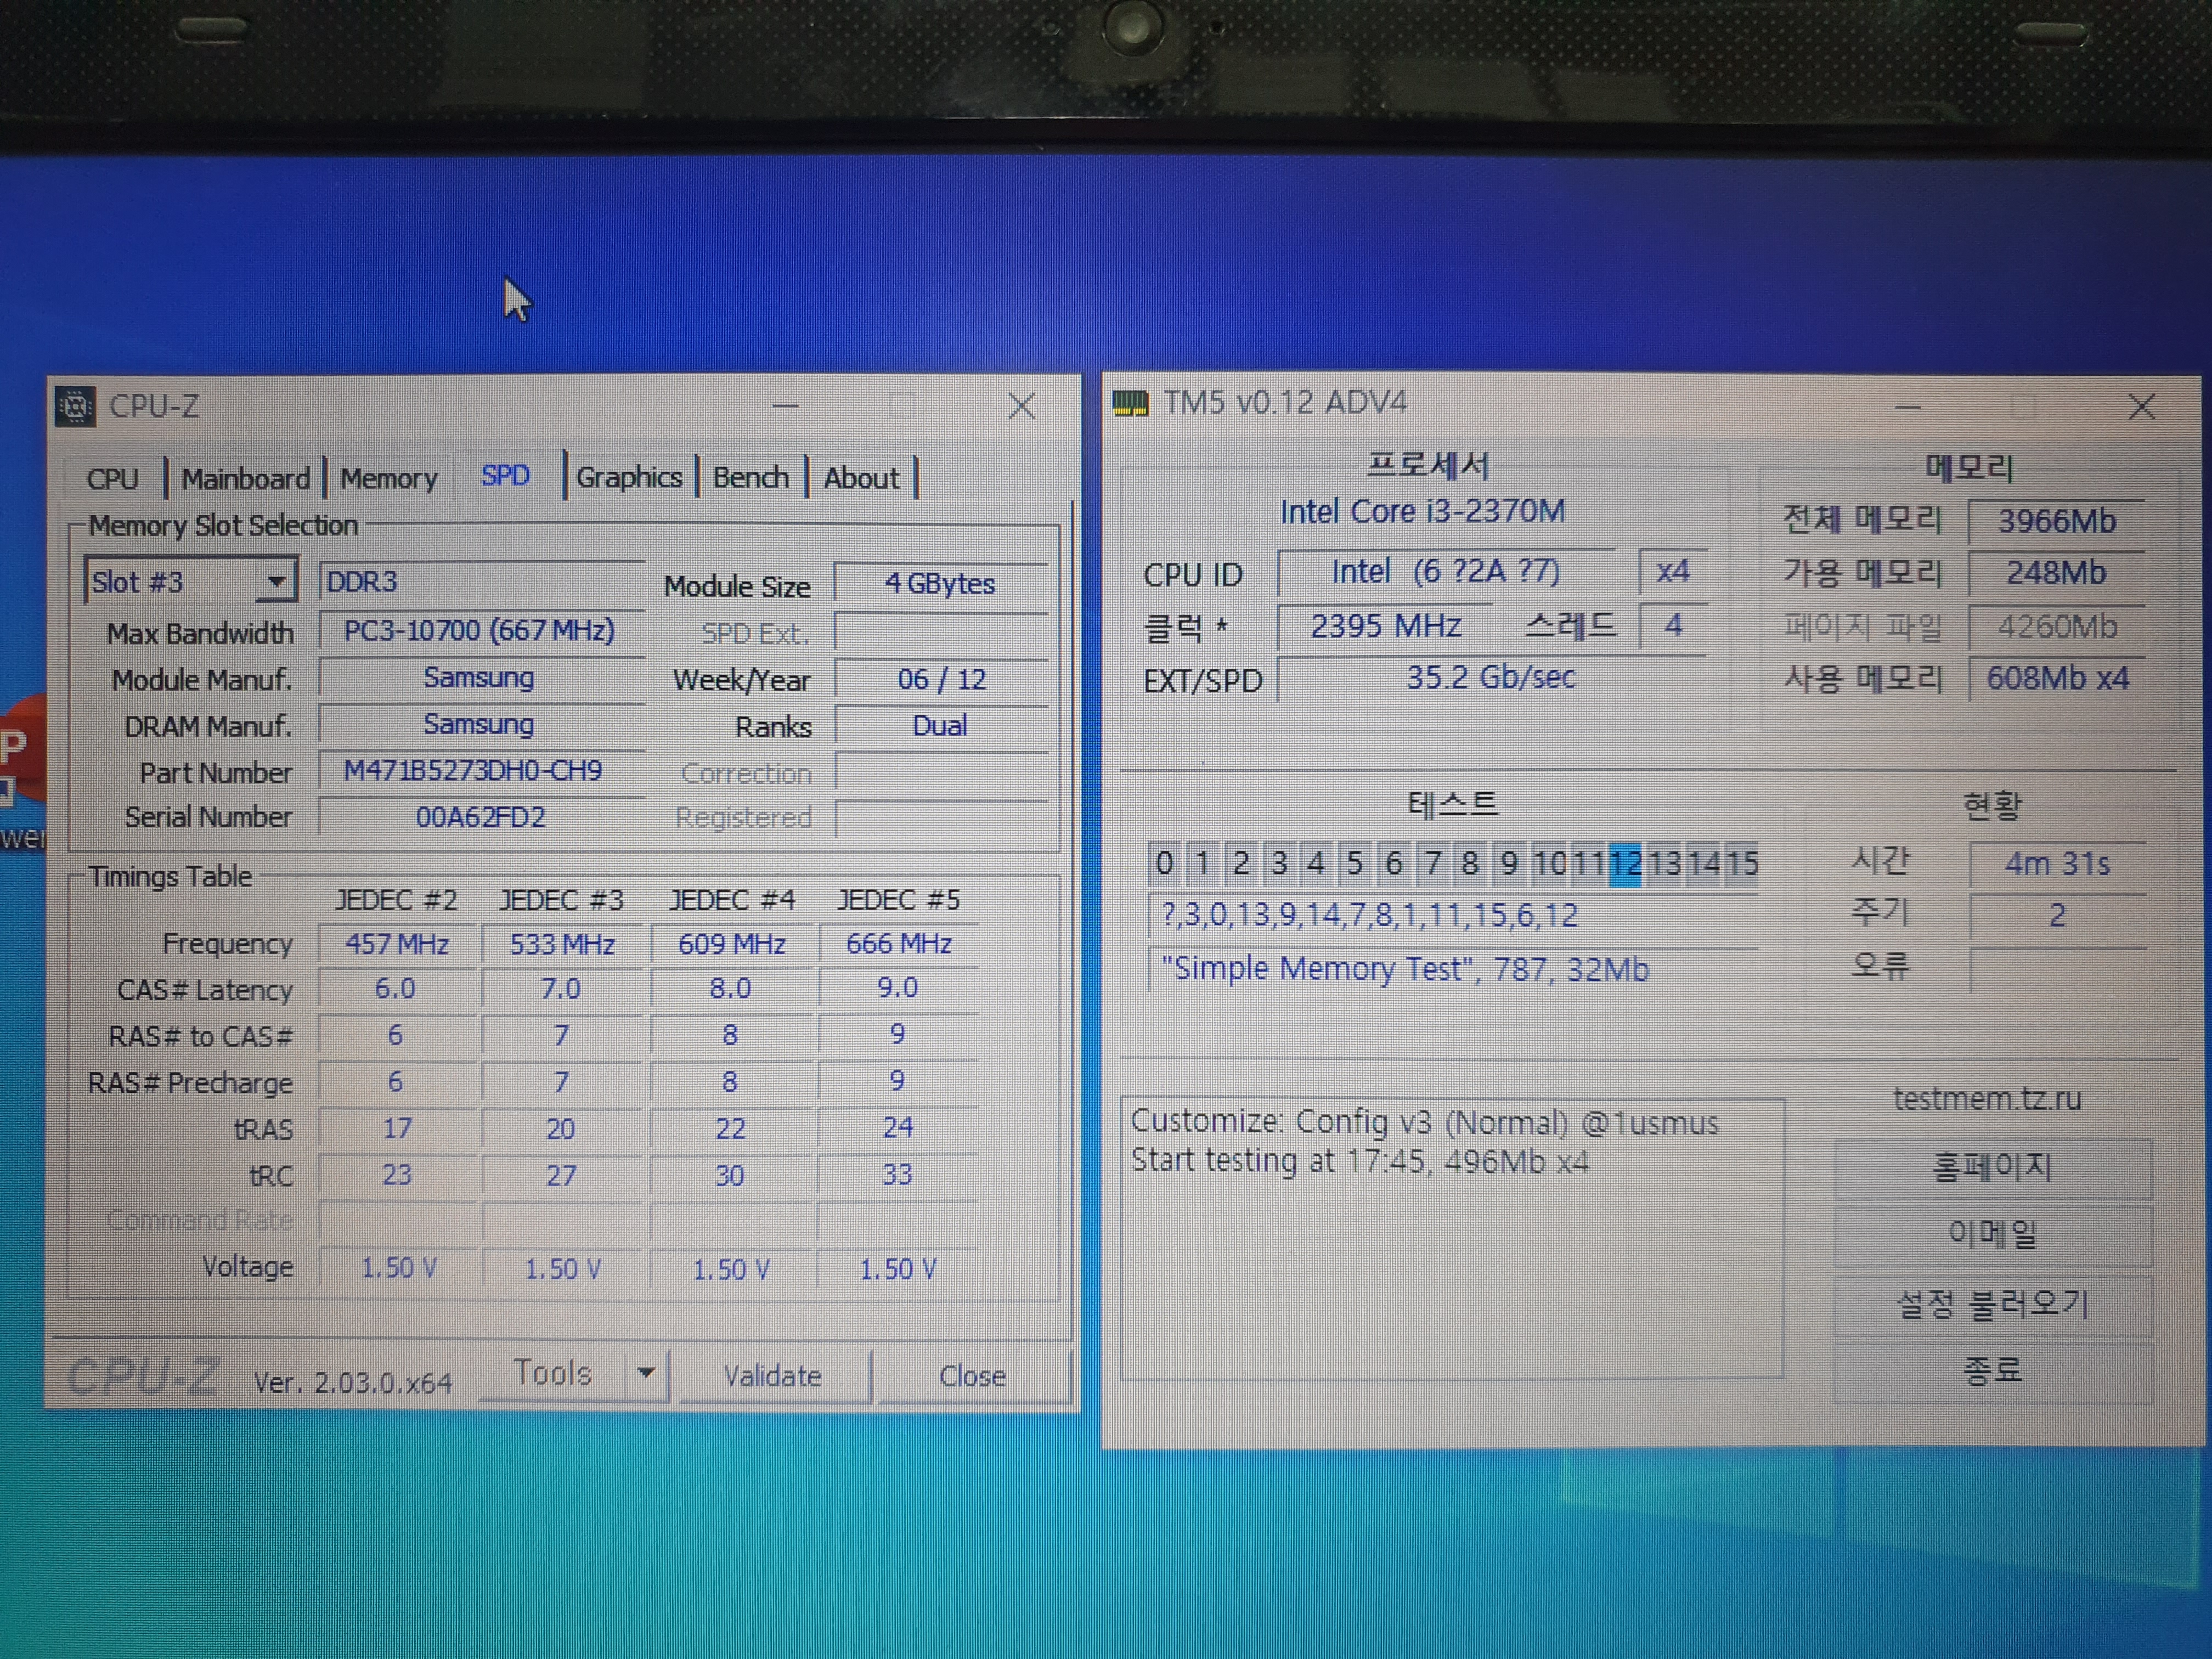Click the Close button in CPU-Z
The width and height of the screenshot is (2212, 1659).
click(x=972, y=1376)
